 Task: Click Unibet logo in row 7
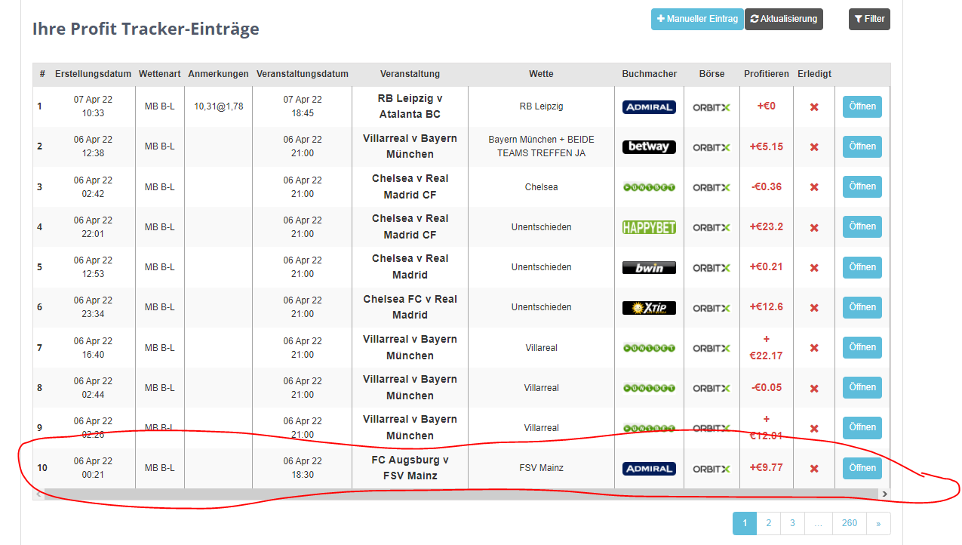(649, 348)
